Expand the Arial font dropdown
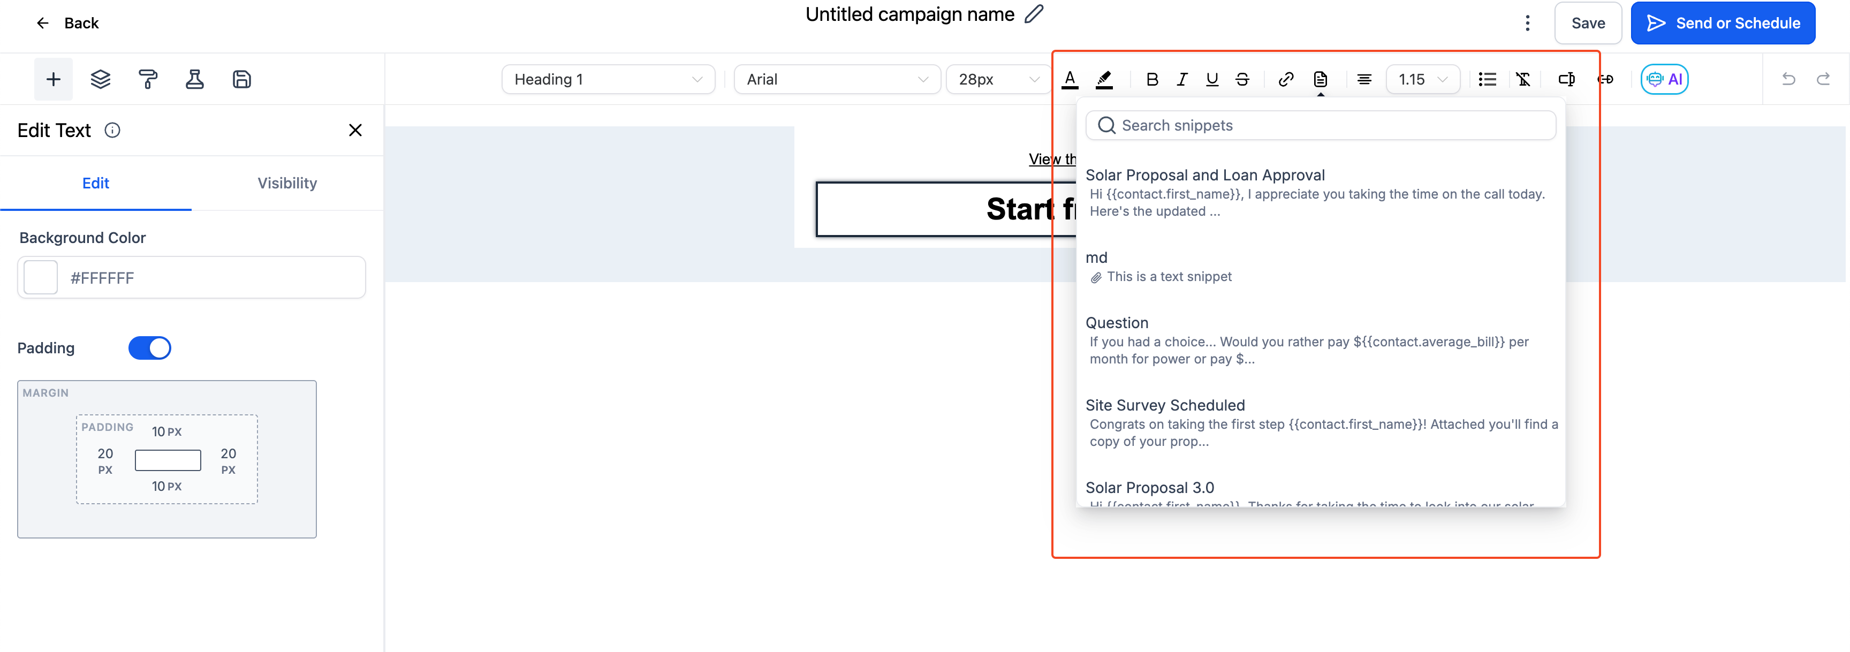 (837, 79)
